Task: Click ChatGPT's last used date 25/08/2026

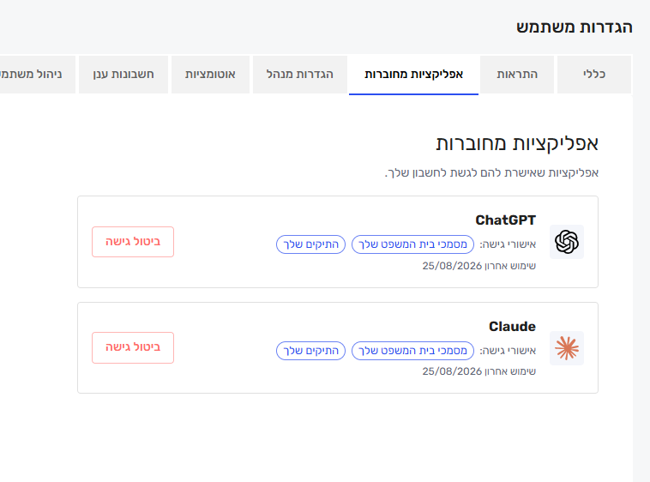Action: pyautogui.click(x=452, y=266)
